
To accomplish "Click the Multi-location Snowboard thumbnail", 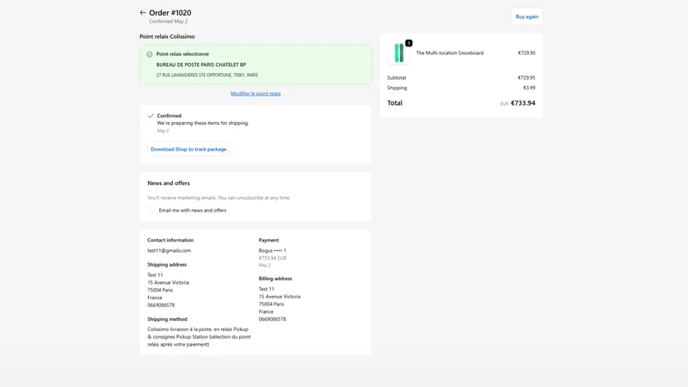I will click(x=399, y=53).
